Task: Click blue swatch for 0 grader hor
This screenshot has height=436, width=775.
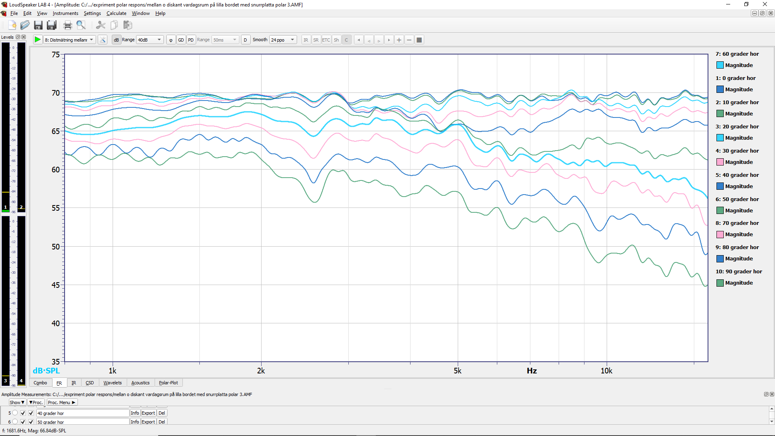Action: pyautogui.click(x=720, y=89)
